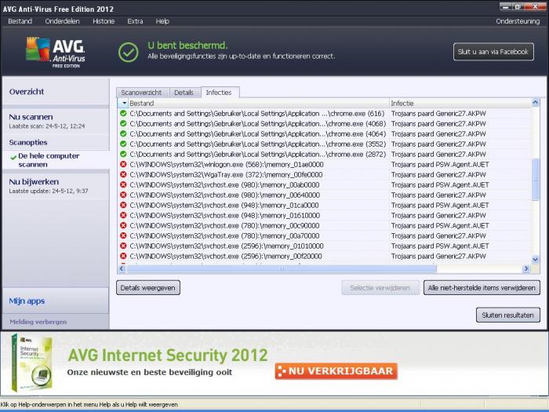Viewport: 549px width, 412px height.
Task: Click Melding verbergen link
Action: point(38,322)
